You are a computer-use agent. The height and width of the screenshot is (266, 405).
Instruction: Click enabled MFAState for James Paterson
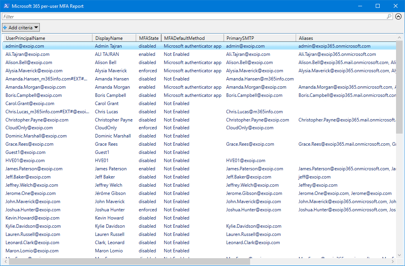(147, 169)
